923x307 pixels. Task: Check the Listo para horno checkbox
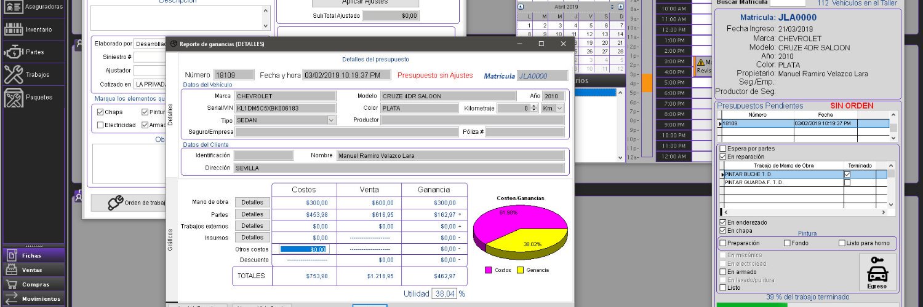[842, 243]
